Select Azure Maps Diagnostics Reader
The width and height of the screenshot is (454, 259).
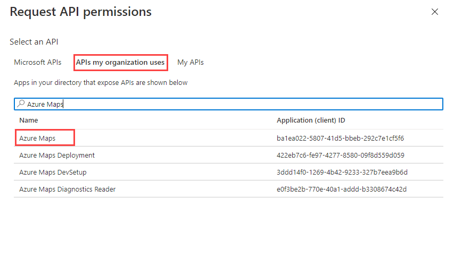pyautogui.click(x=68, y=189)
